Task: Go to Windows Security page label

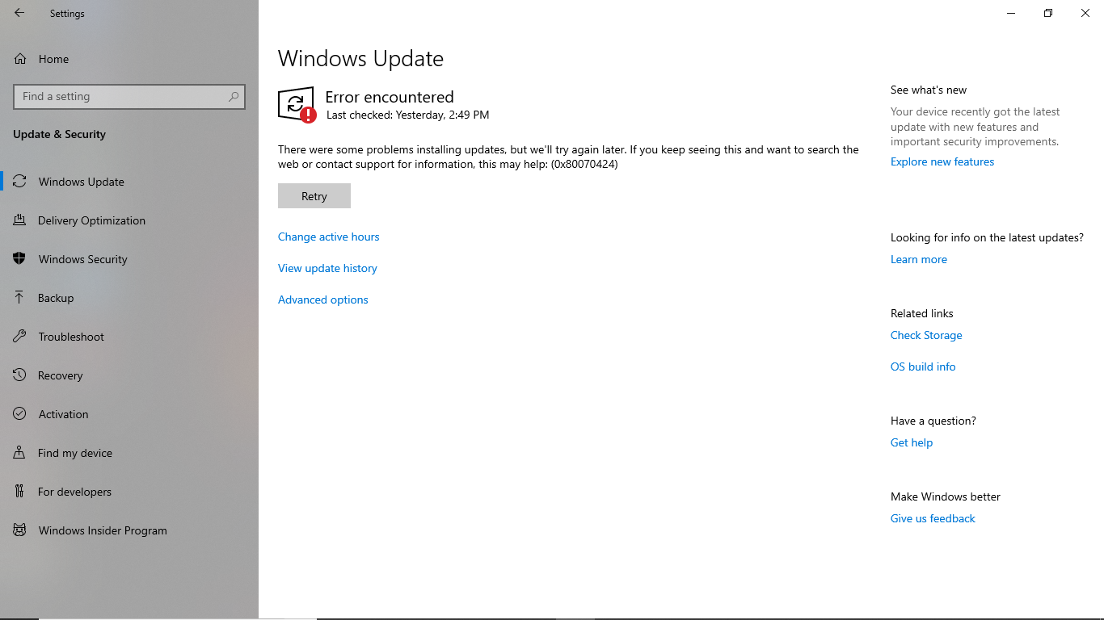Action: point(83,259)
